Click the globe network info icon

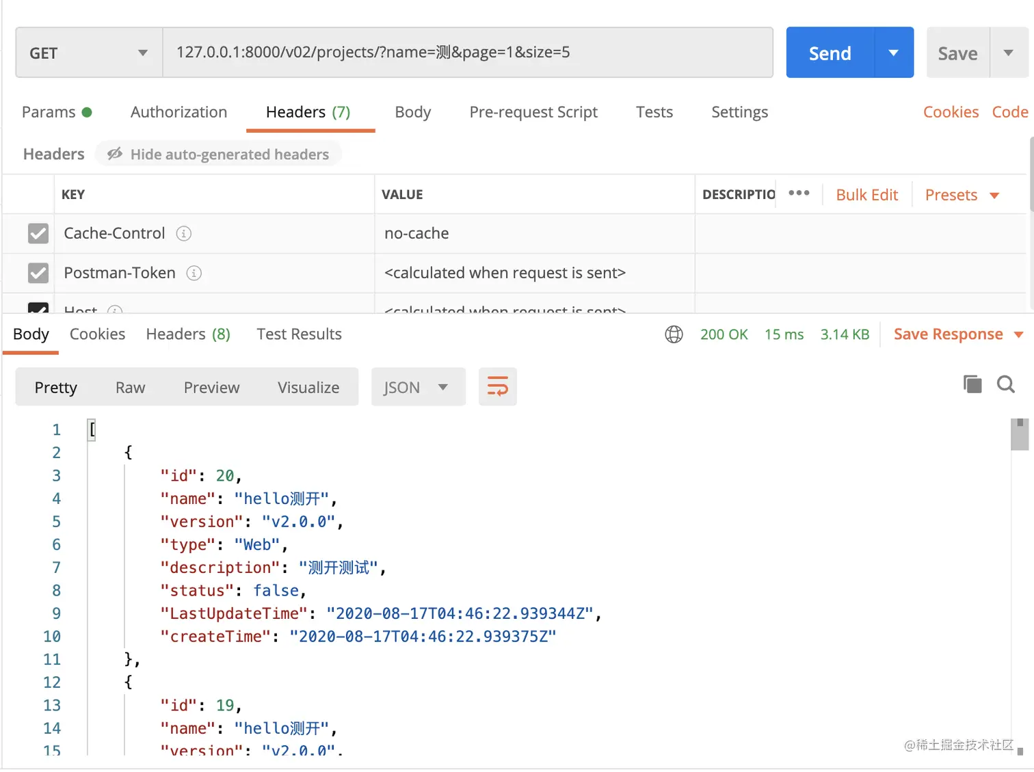click(x=674, y=334)
